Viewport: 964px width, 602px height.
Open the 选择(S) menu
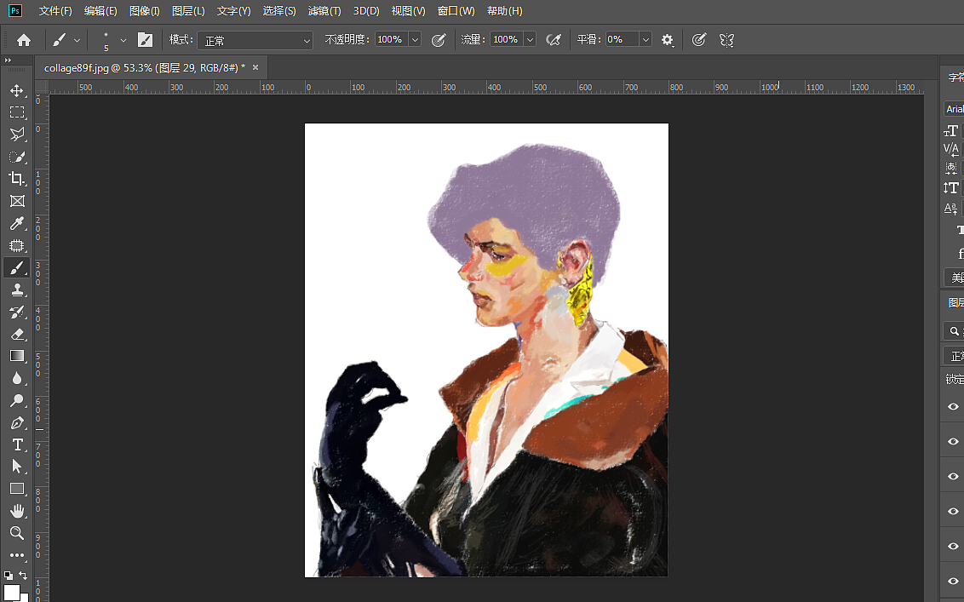[279, 11]
